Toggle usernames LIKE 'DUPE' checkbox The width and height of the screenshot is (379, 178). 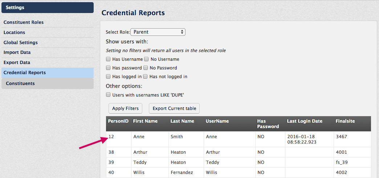[108, 95]
